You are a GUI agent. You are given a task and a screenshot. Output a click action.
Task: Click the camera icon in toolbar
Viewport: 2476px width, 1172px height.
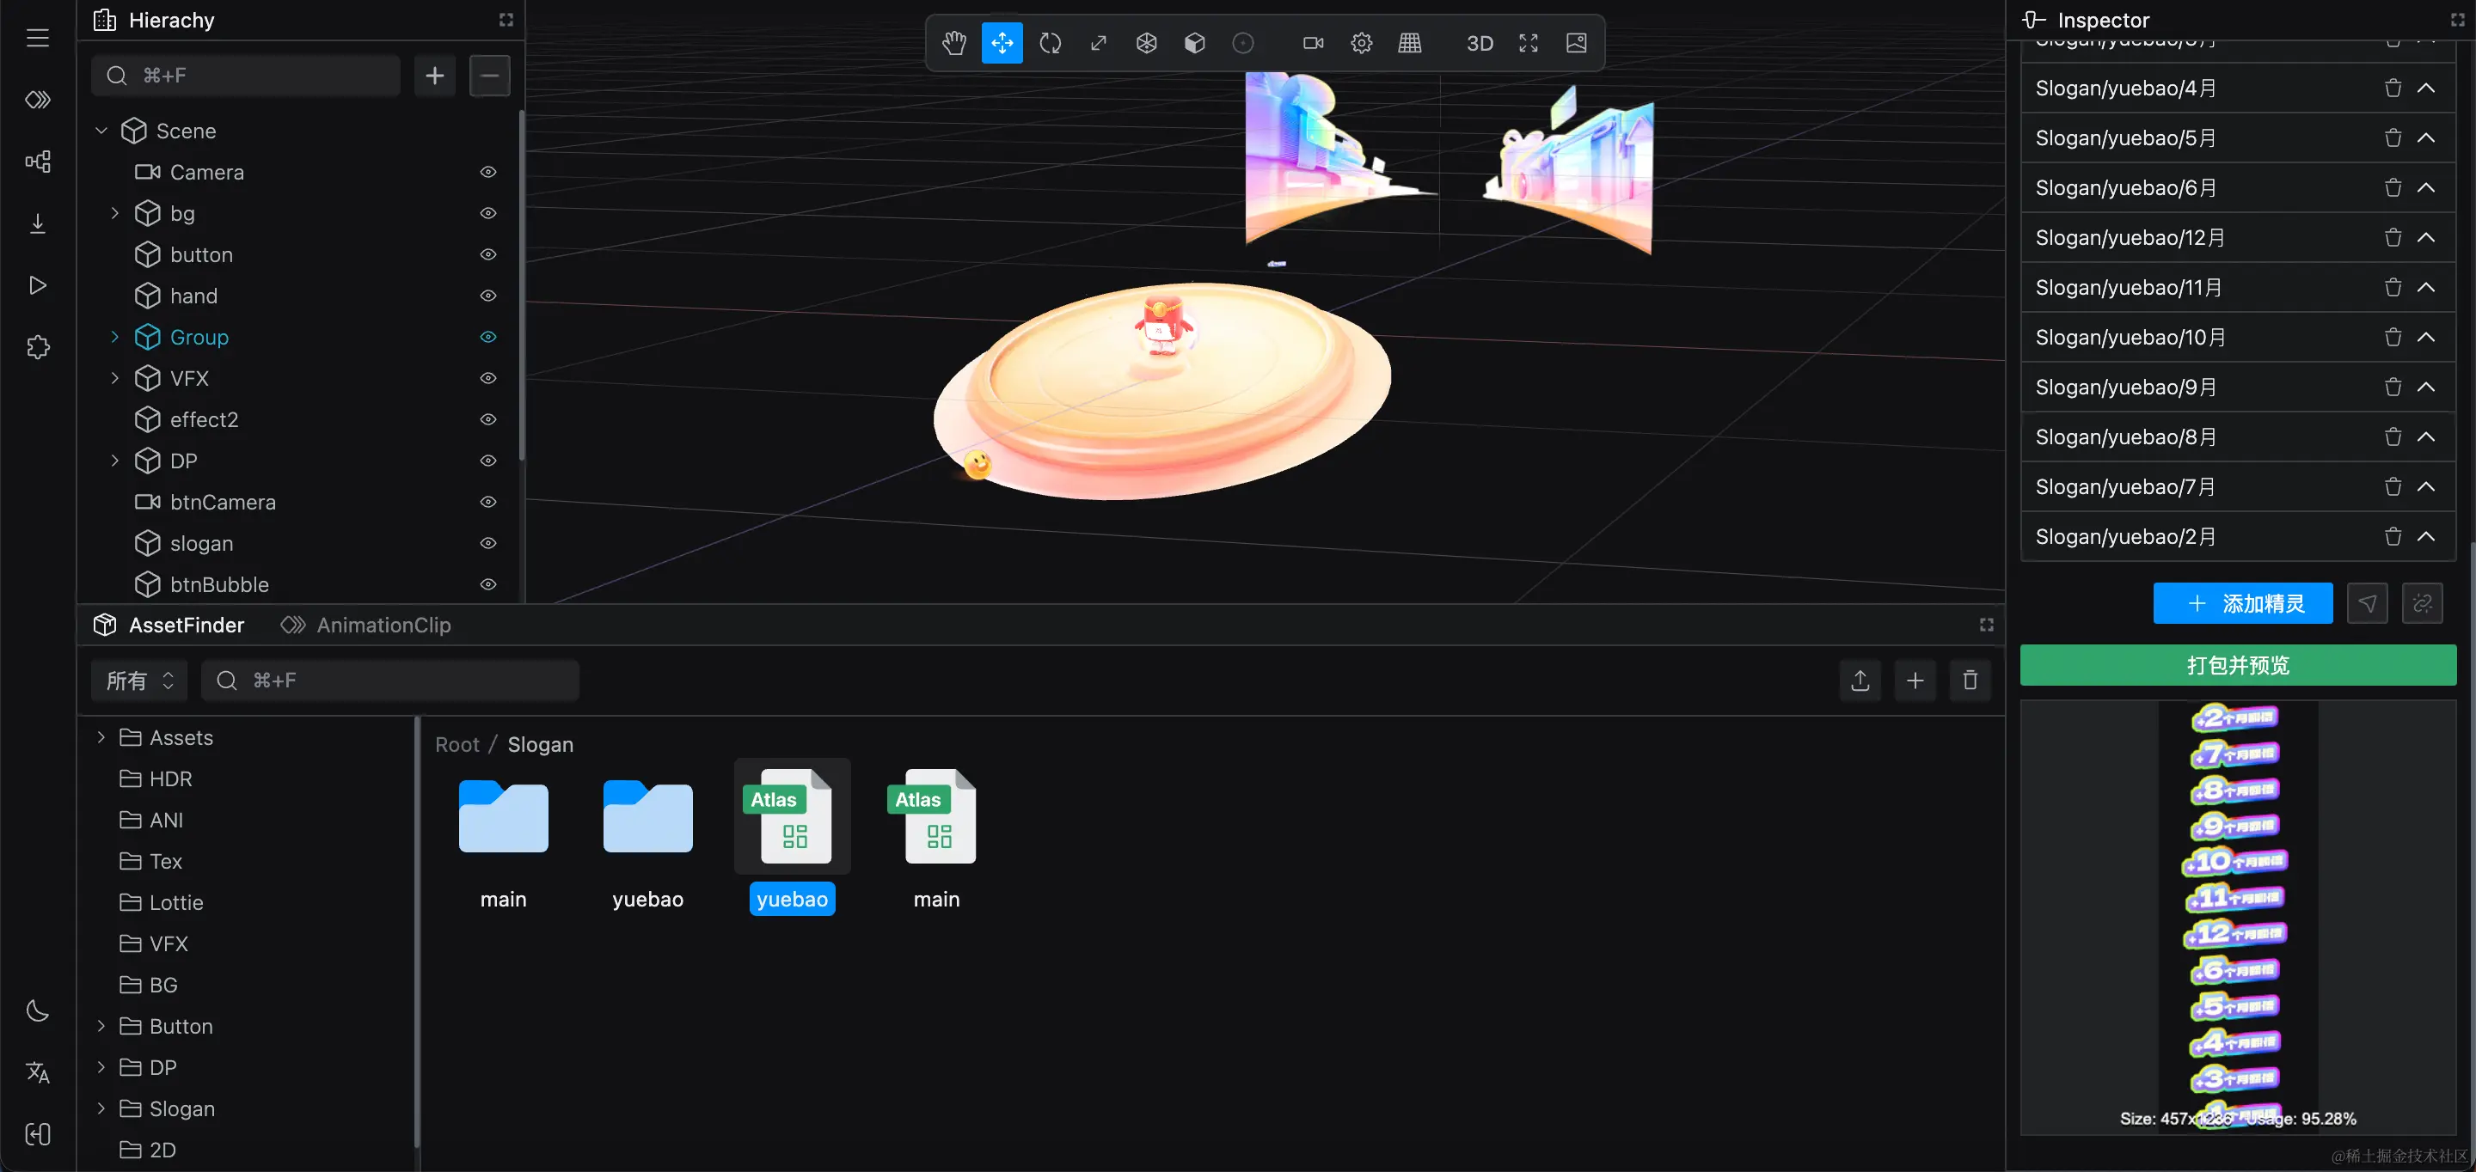pos(1313,43)
